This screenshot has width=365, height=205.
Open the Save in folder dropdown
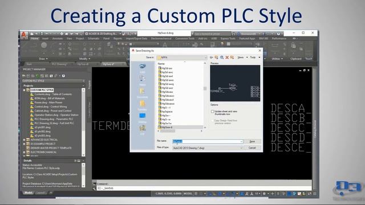point(205,58)
